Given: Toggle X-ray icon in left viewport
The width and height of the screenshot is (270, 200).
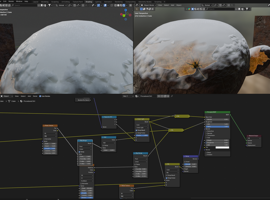Looking at the screenshot, I should click(112, 5).
